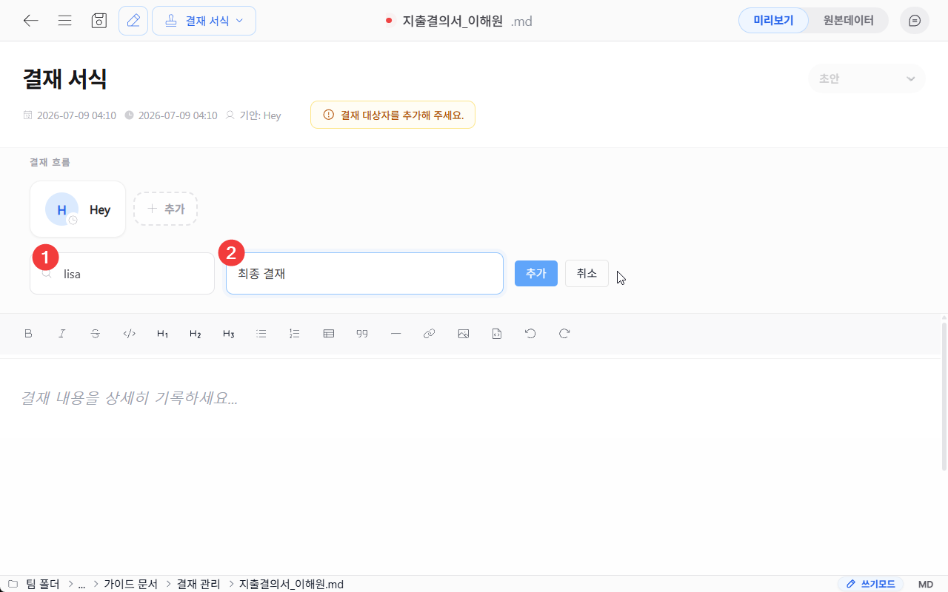
Task: Insert a numbered list
Action: click(x=295, y=334)
